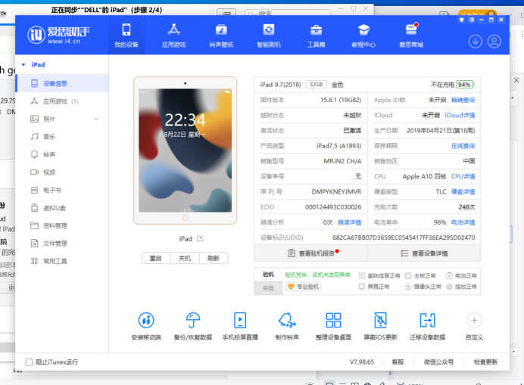Open the 铃声壁纸 section
Screen dimensions: 524x385
pyautogui.click(x=221, y=35)
